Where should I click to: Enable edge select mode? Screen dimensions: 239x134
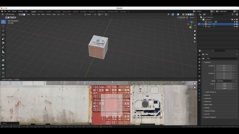tap(22, 15)
